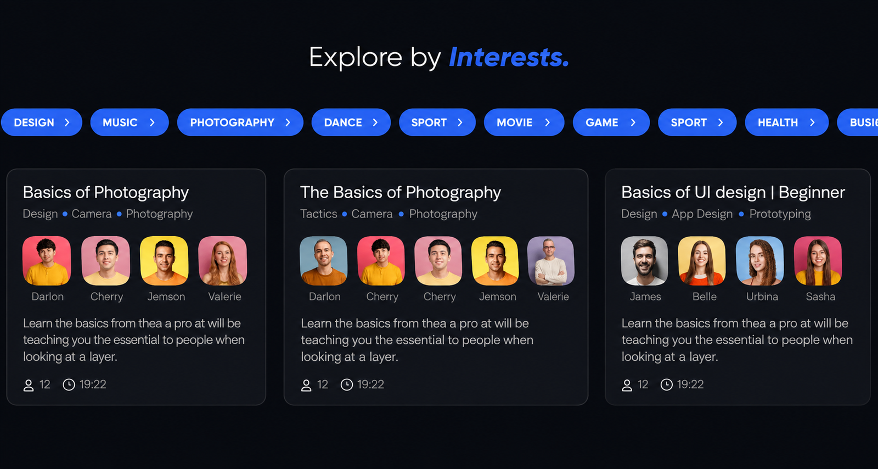The width and height of the screenshot is (878, 469).
Task: Select the DANCE interest pill
Action: click(351, 122)
